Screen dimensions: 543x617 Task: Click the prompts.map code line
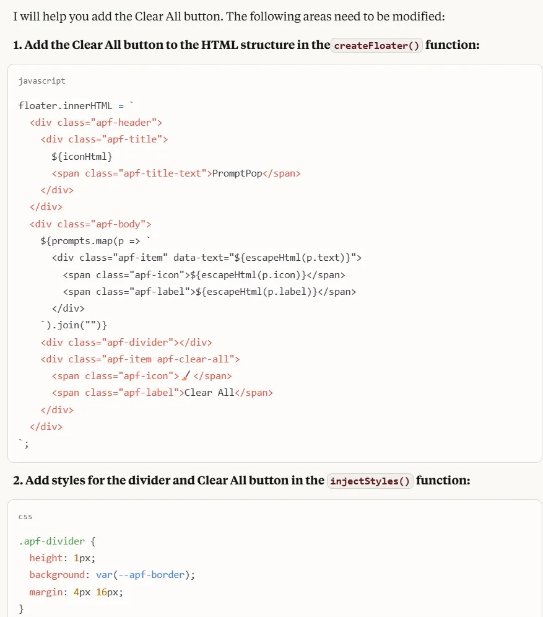96,241
